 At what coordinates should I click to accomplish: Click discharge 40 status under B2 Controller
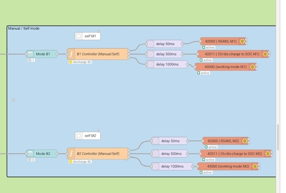80,162
